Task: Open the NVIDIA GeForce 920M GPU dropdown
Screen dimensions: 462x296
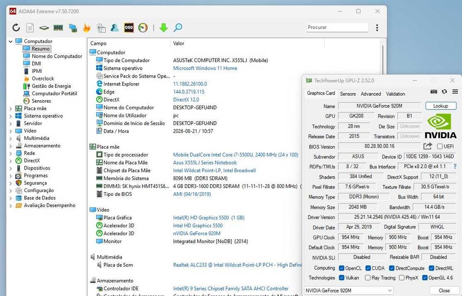Action: coord(348,290)
